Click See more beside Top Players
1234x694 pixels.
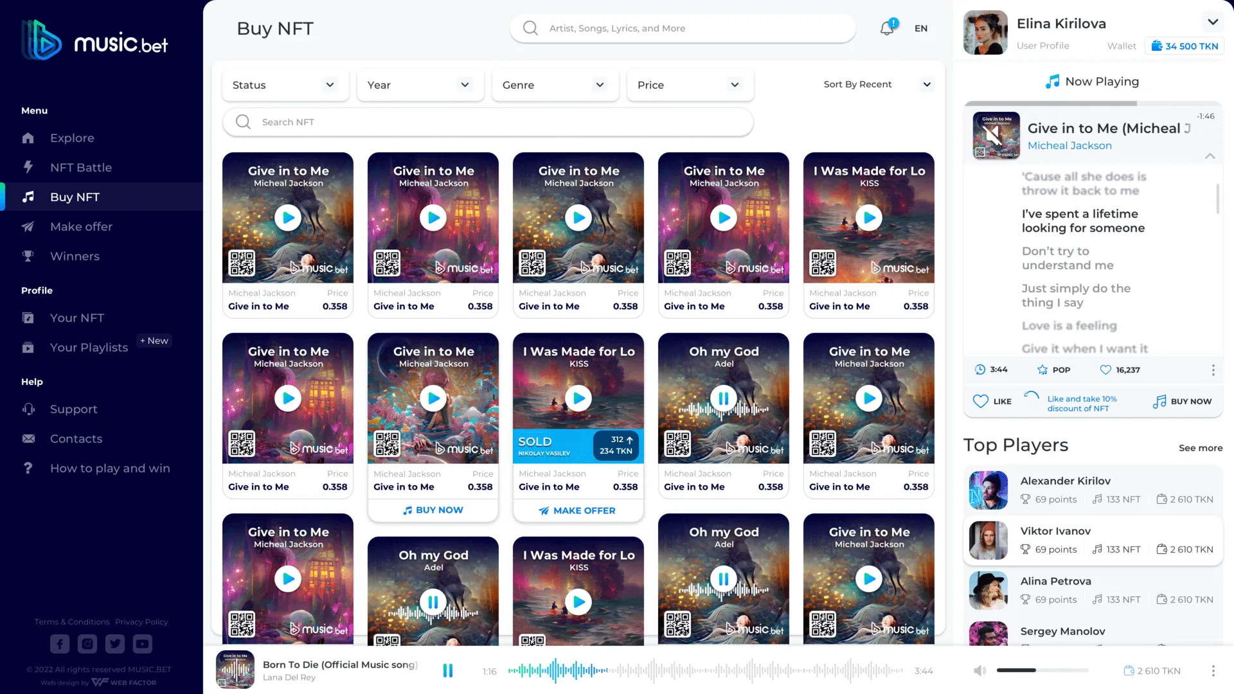[1200, 448]
